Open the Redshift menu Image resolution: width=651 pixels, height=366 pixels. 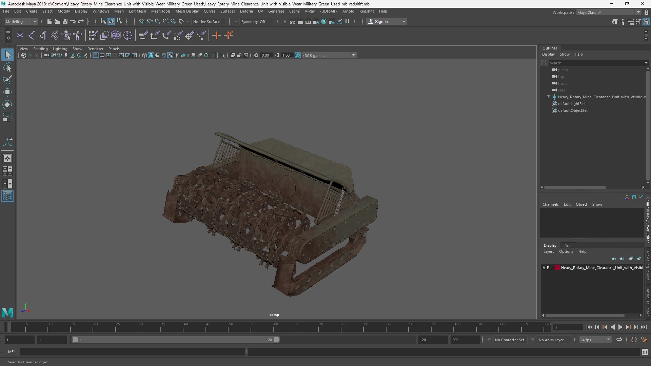pyautogui.click(x=367, y=11)
